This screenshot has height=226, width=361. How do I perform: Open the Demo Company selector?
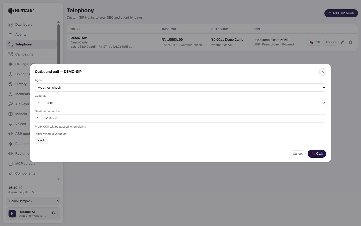33,201
